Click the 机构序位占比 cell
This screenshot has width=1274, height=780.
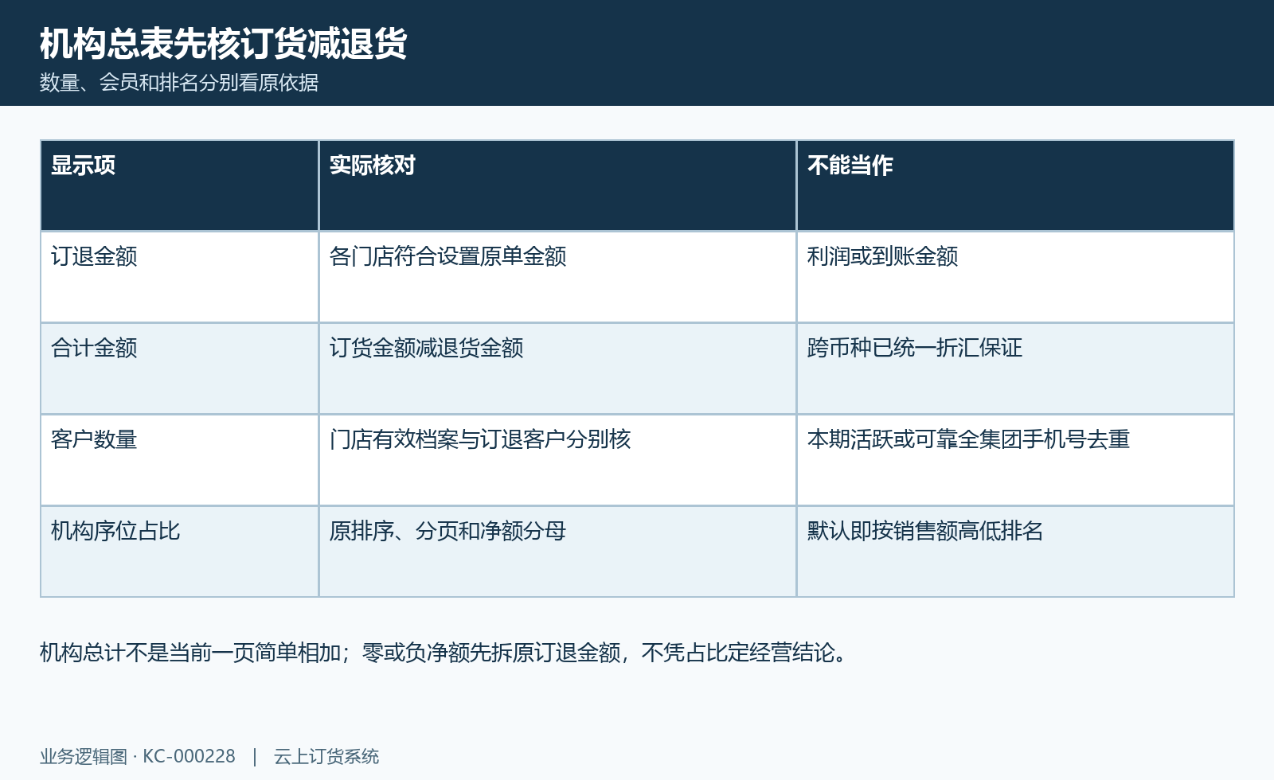pos(179,552)
